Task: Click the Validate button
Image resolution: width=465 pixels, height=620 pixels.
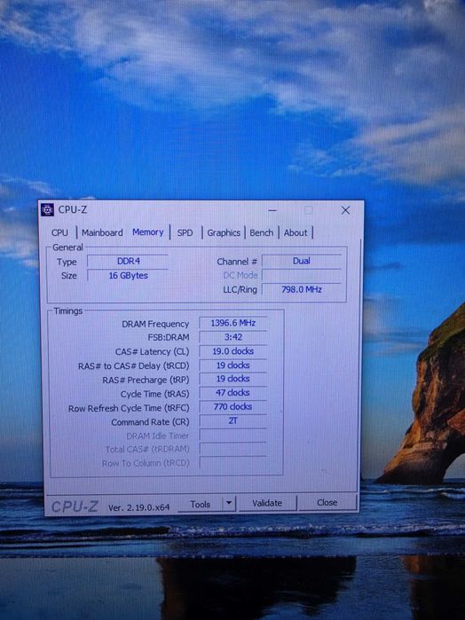Action: (x=267, y=503)
